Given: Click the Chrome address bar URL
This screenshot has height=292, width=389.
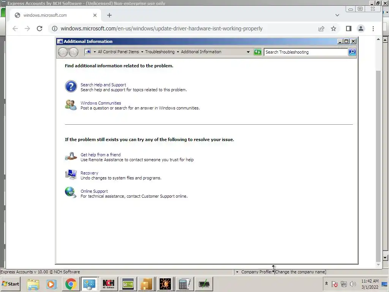Looking at the screenshot, I should [161, 29].
